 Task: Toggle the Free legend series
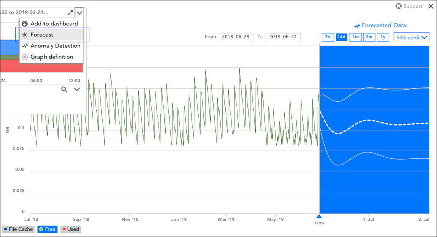click(47, 229)
